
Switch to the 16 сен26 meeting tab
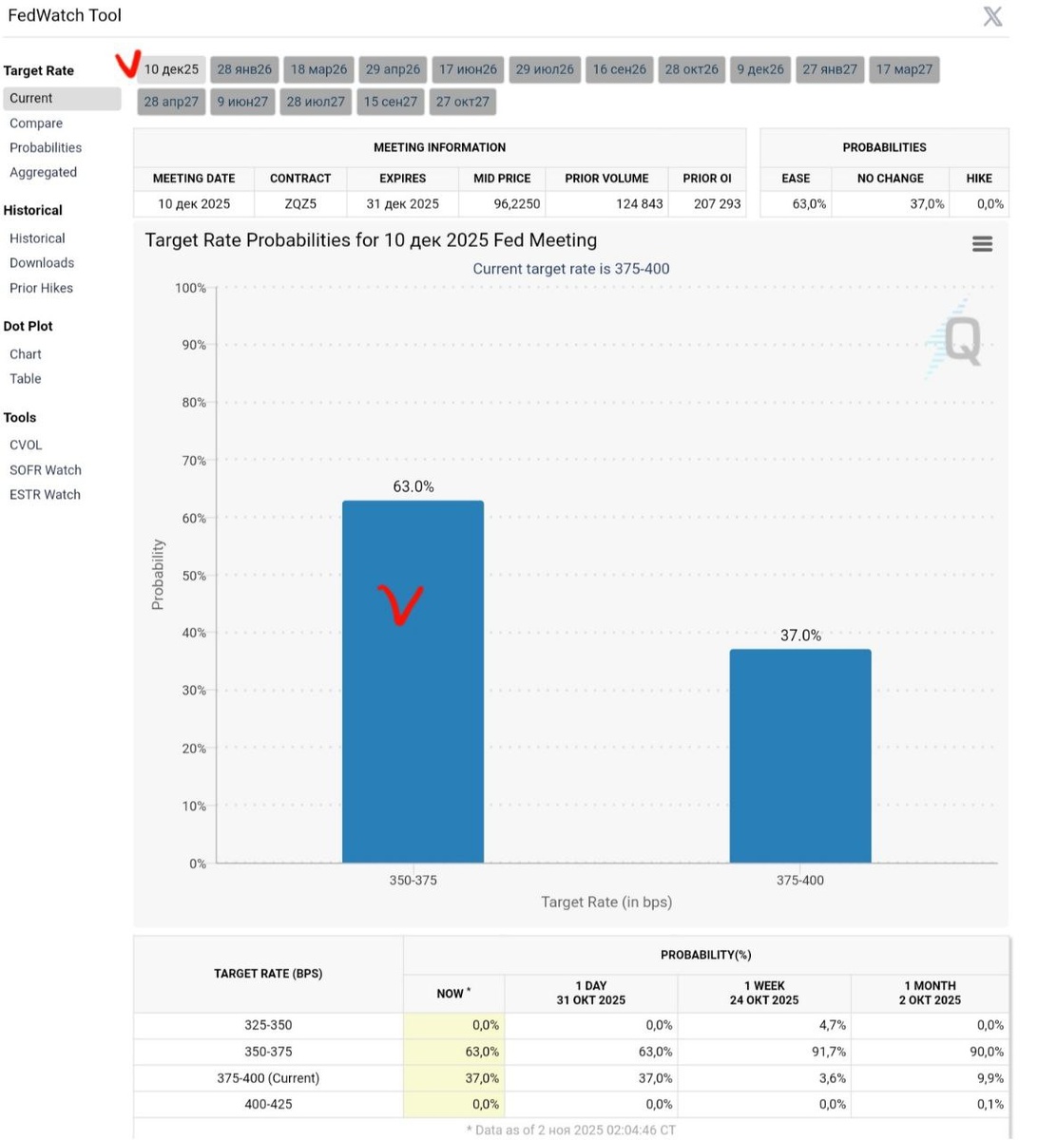tap(619, 69)
